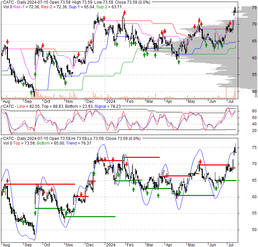Click the 'Sup-1 = 65.04' legend label
Screen dimensions: 258x247
tap(82, 7)
